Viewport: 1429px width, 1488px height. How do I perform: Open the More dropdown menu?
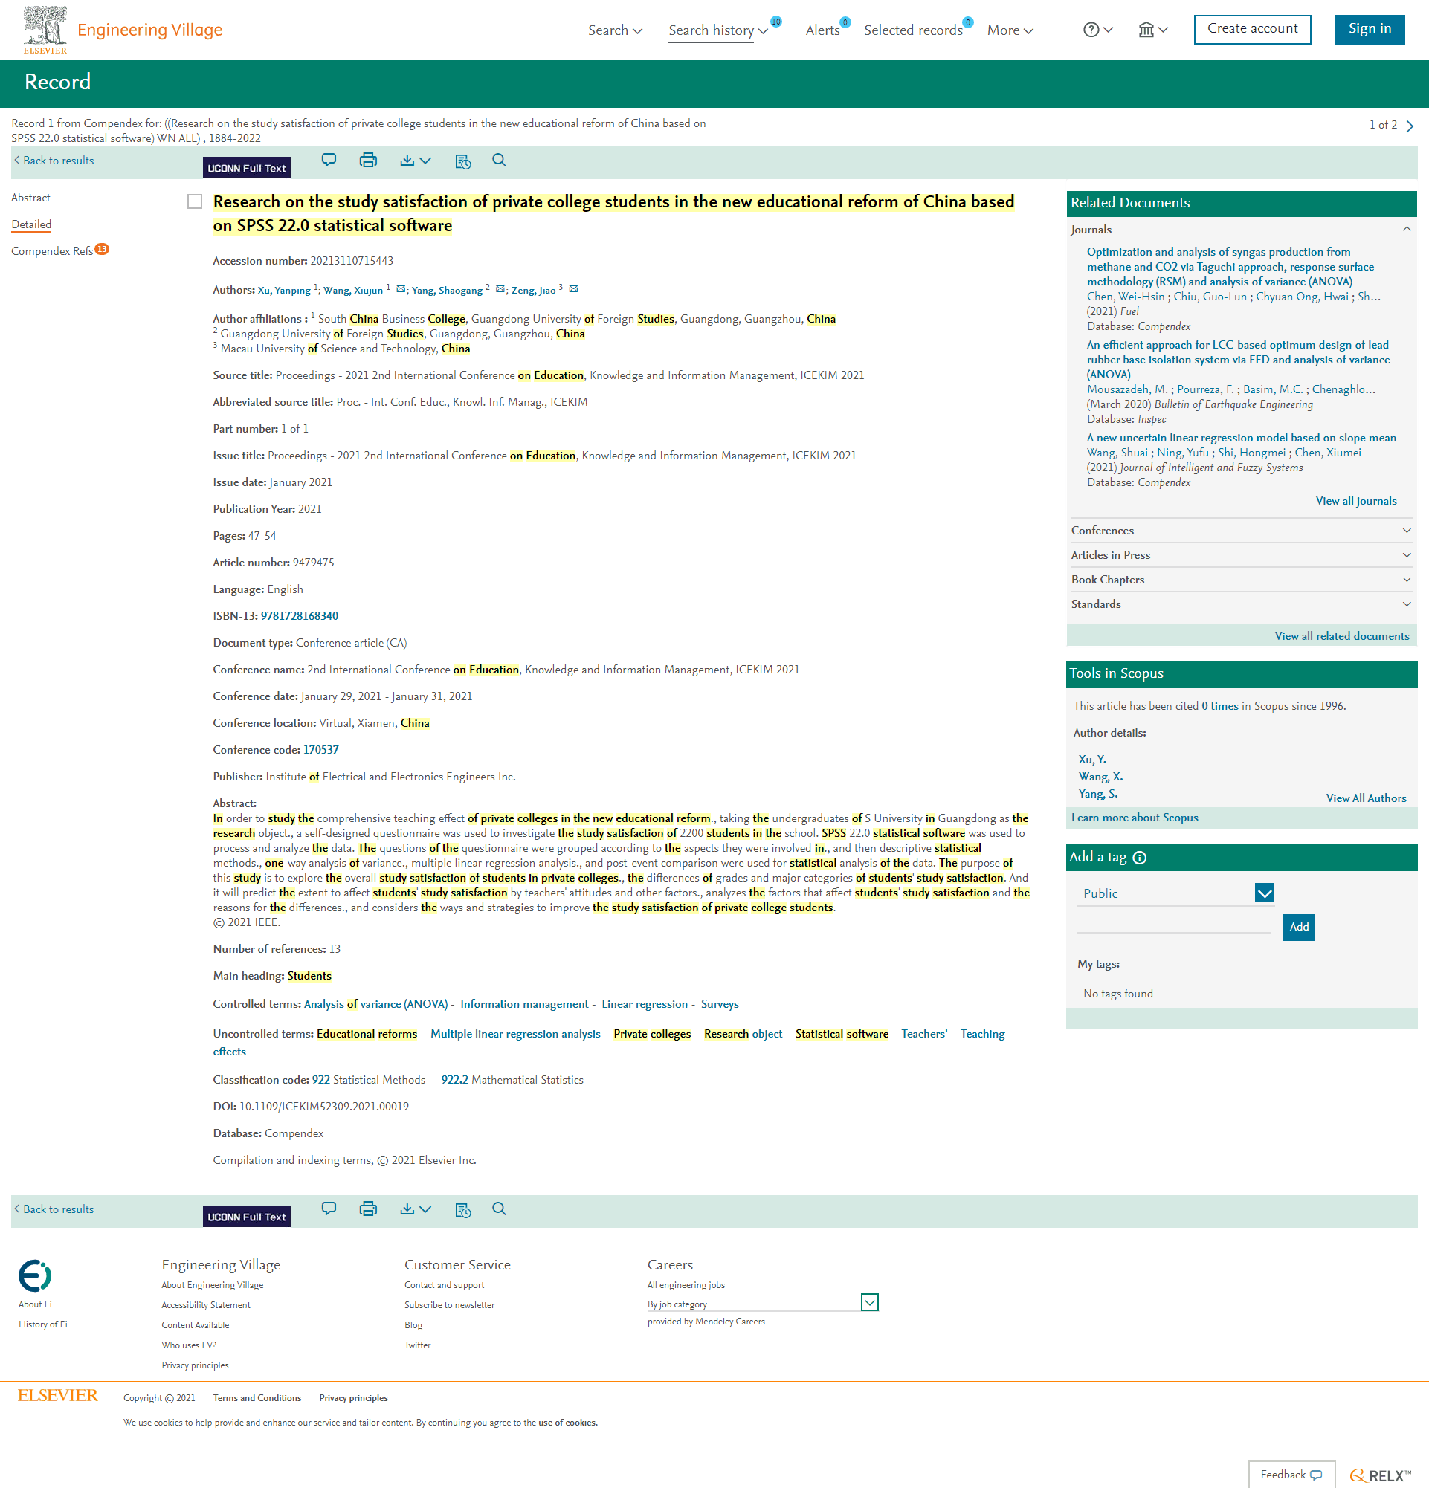(1010, 30)
